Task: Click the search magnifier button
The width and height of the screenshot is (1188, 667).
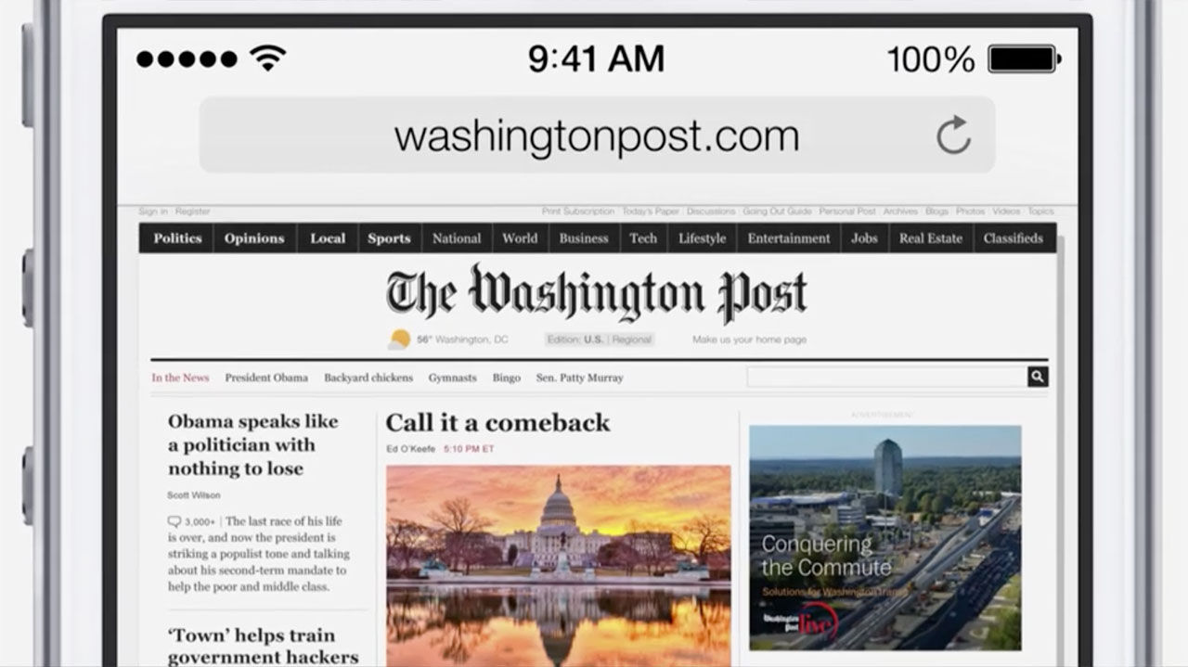Action: point(1038,377)
